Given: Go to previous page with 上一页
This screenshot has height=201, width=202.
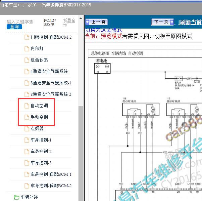Looking at the screenshot, I should pos(97,22).
